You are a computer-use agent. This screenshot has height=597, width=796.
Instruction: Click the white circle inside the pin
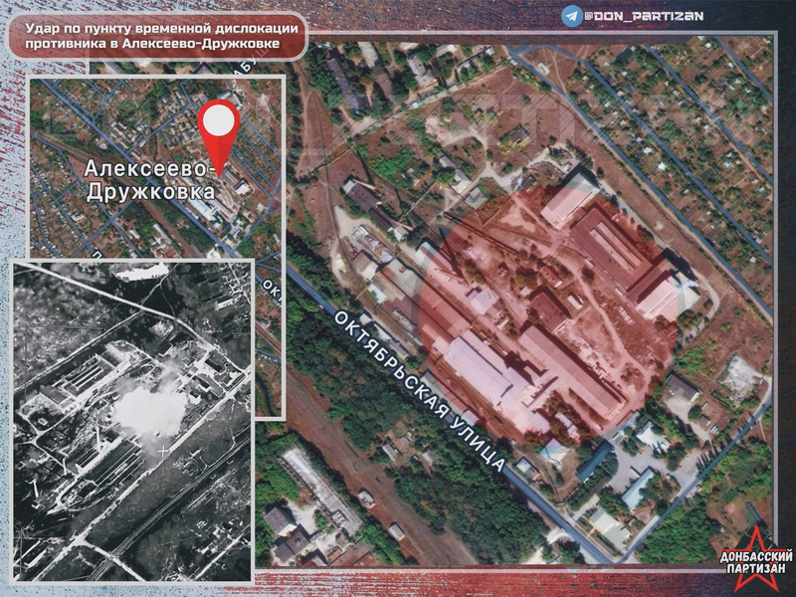click(218, 121)
